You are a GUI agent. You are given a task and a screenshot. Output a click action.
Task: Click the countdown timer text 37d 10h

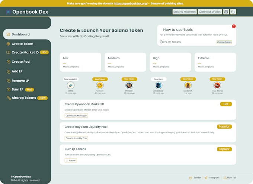[172, 42]
